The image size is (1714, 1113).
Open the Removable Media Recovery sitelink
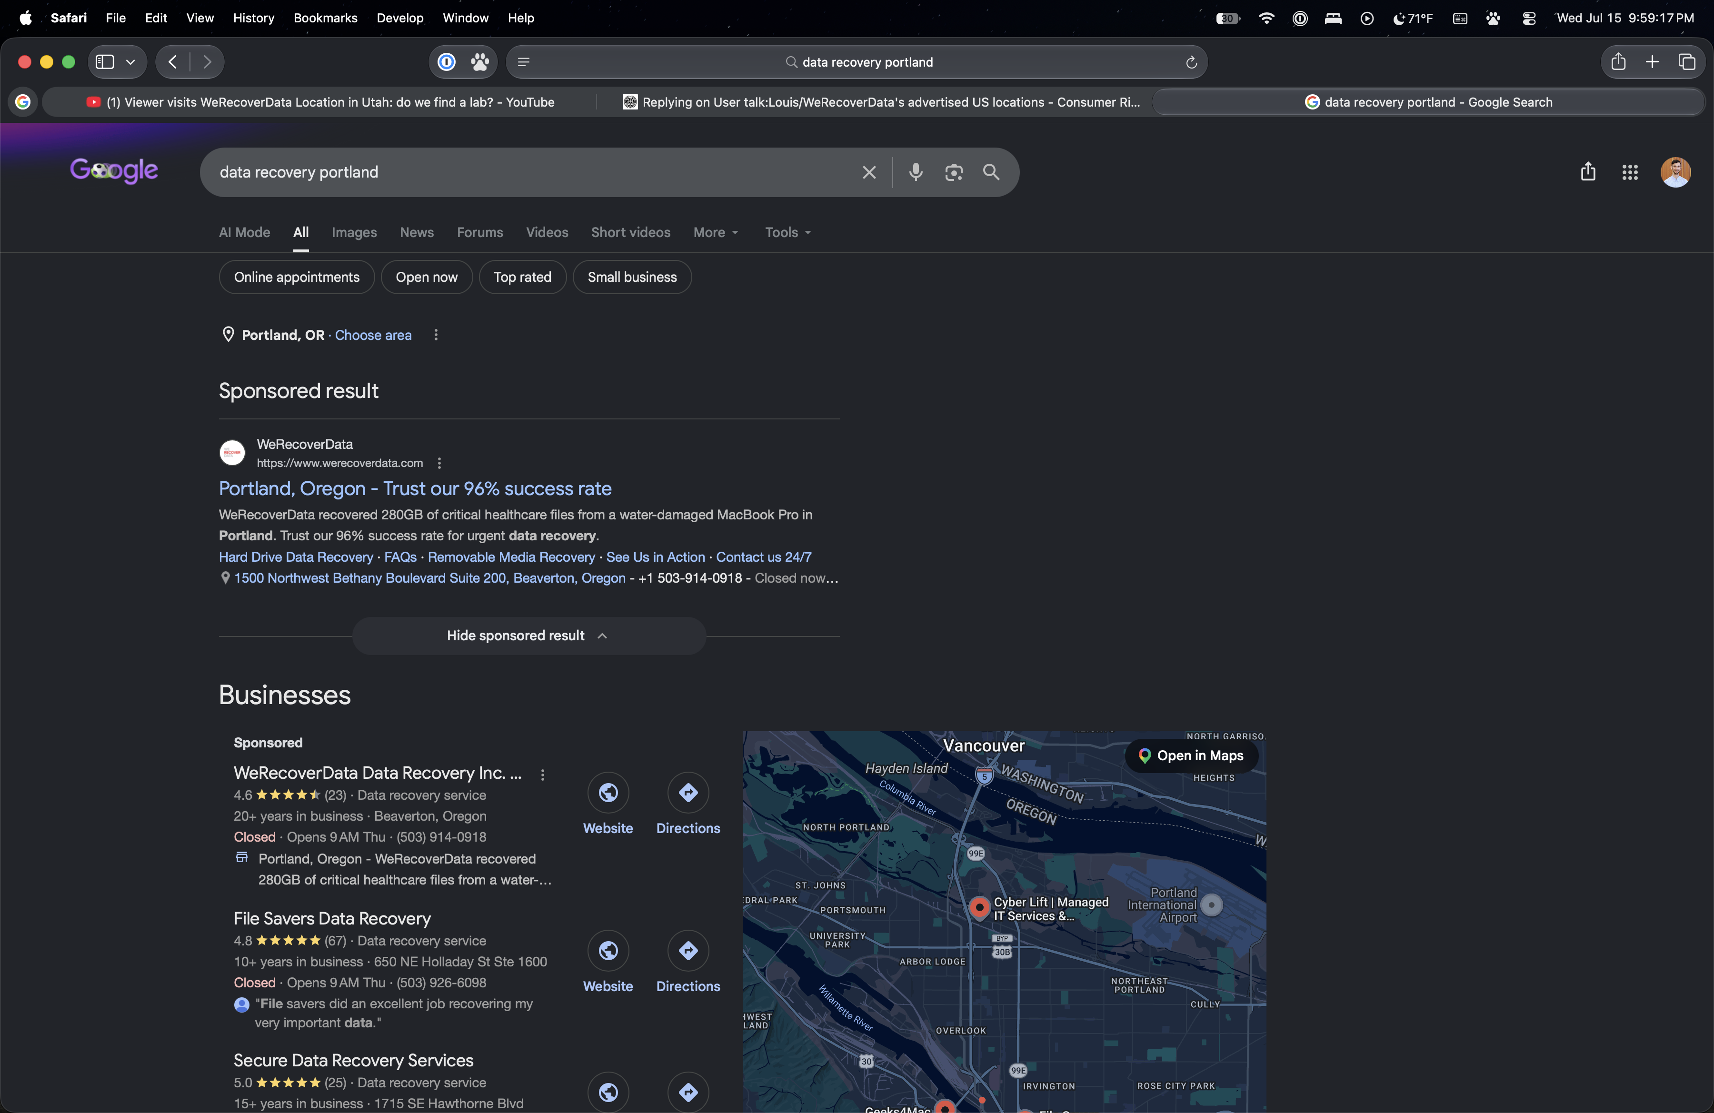click(x=511, y=557)
